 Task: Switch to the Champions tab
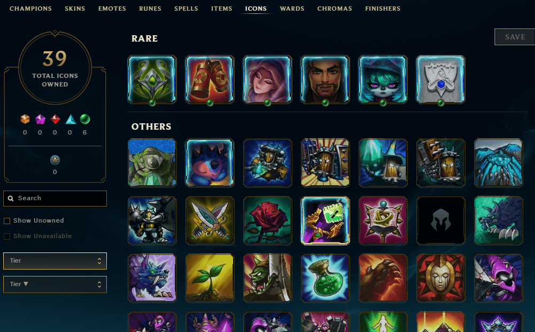(x=30, y=9)
